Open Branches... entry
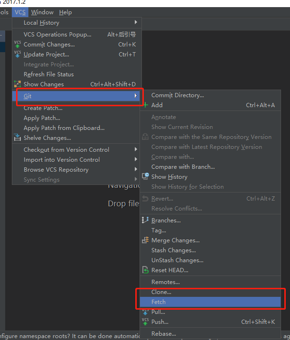This screenshot has height=340, width=290. (x=210, y=221)
